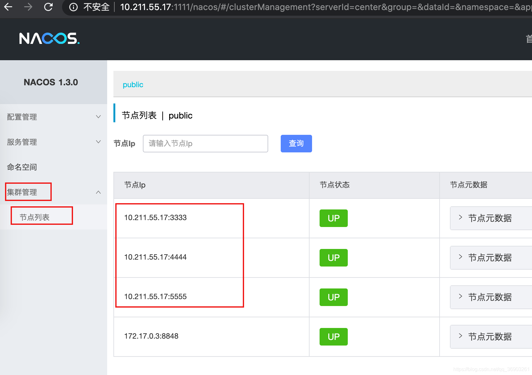
Task: Expand 节点元数据 for node 10.211.55.17:3333
Action: point(491,218)
